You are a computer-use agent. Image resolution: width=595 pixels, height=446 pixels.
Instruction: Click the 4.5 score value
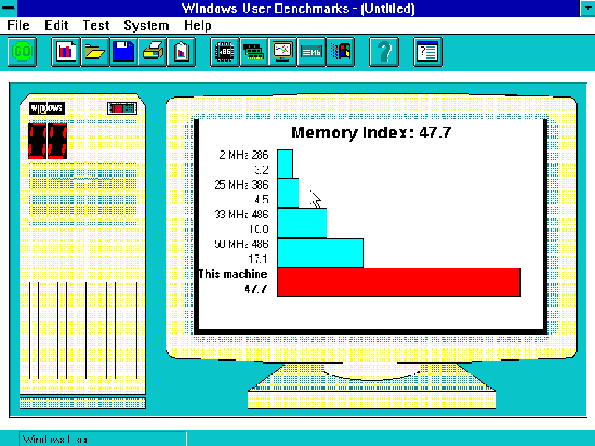point(261,200)
